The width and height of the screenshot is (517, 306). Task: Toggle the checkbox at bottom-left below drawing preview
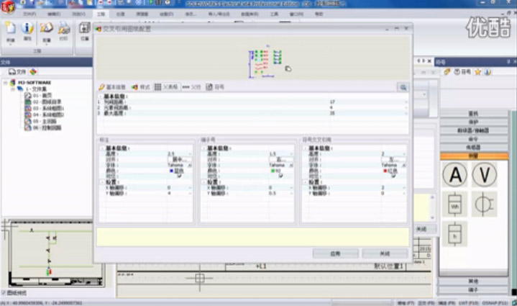click(4, 293)
